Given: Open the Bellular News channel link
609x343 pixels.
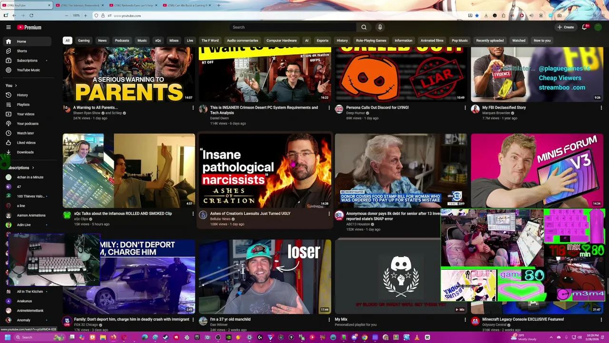Looking at the screenshot, I should tap(220, 219).
